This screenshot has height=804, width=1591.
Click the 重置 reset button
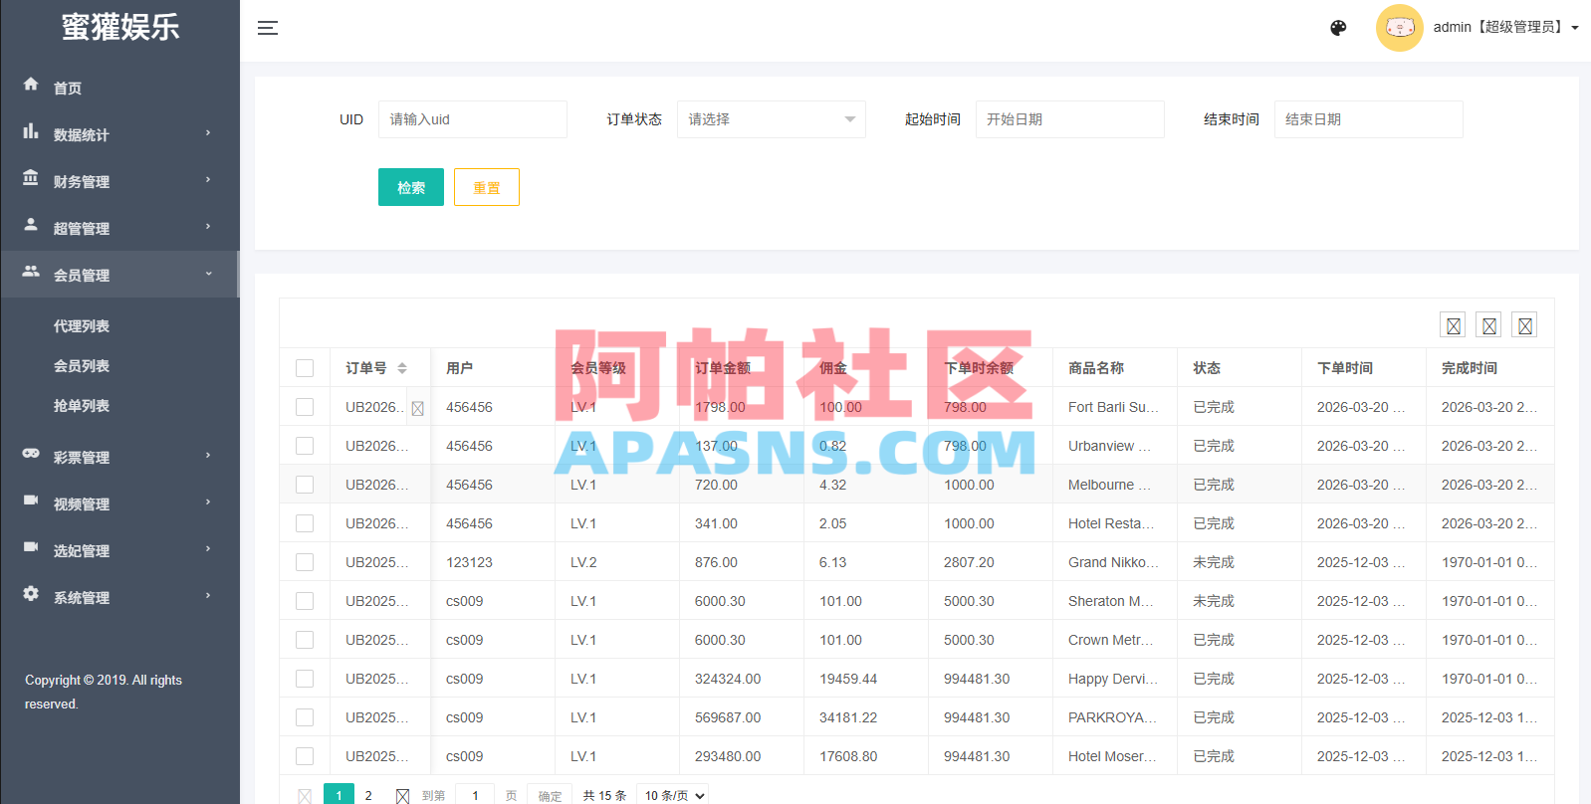pos(487,187)
